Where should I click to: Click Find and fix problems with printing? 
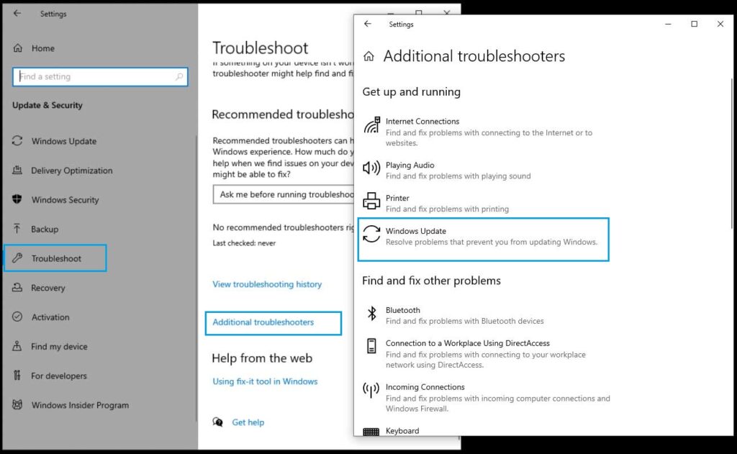click(447, 209)
